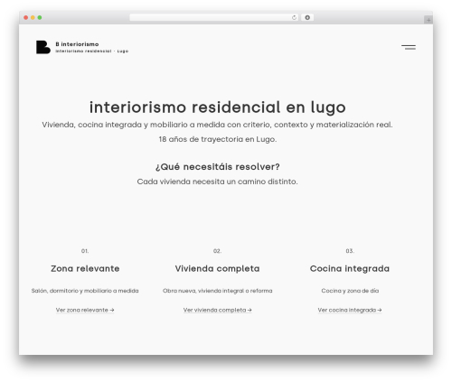Viewport: 452px width, 382px height.
Task: Click the text 18 años de trayectoria en Lugo
Action: (218, 139)
